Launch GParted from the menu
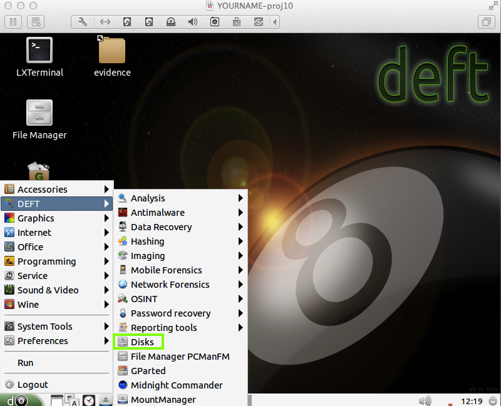The height and width of the screenshot is (406, 501). (x=148, y=371)
